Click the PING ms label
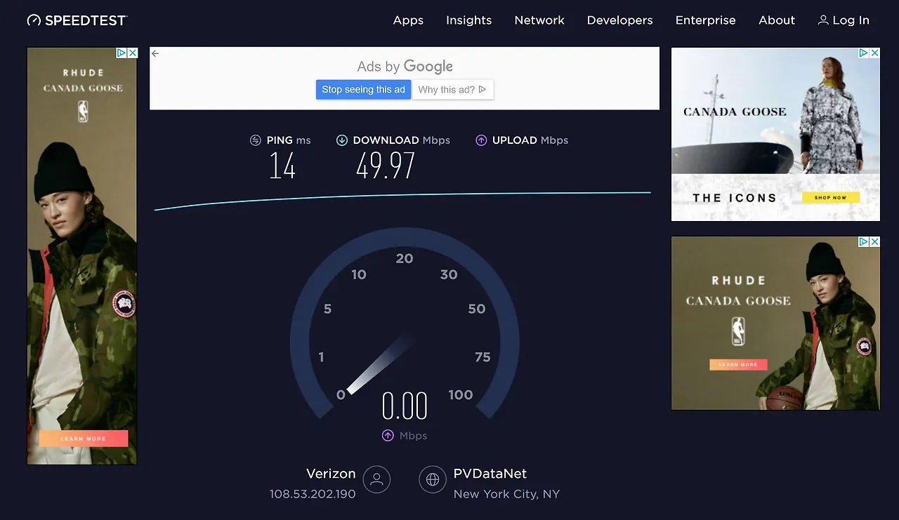Viewport: 899px width, 520px height. pos(288,140)
